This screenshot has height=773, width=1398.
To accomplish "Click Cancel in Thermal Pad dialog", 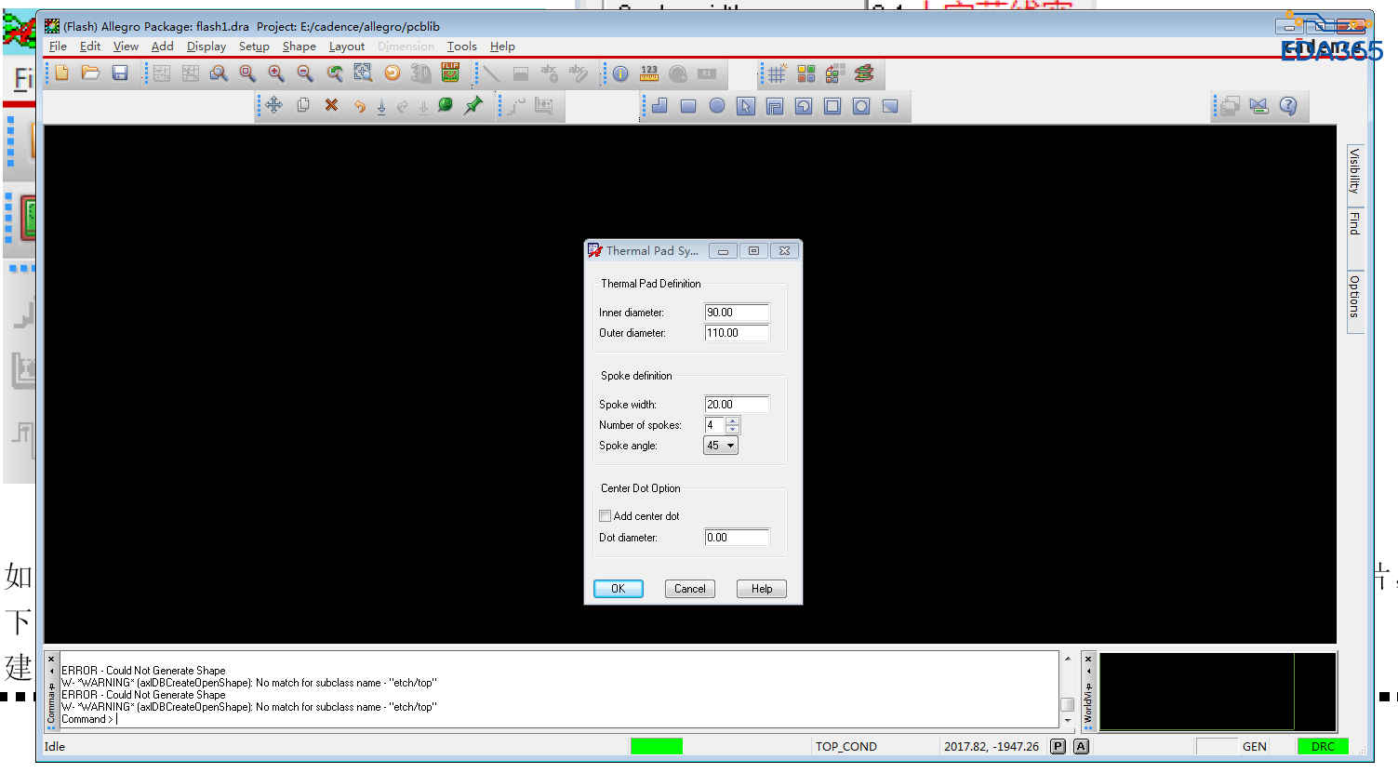I will (x=690, y=589).
